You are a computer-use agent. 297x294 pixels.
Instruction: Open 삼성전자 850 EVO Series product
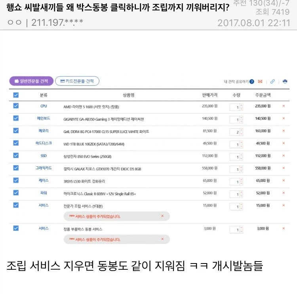point(88,157)
